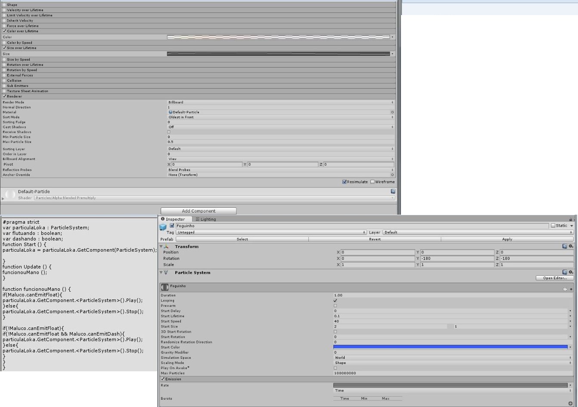Uncheck the Looping checkbox

(335, 300)
